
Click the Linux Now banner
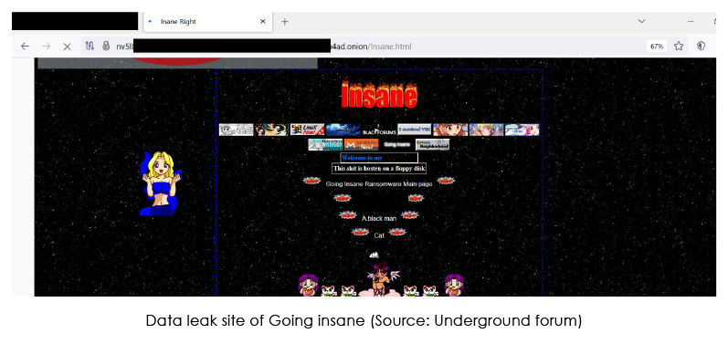click(x=307, y=130)
